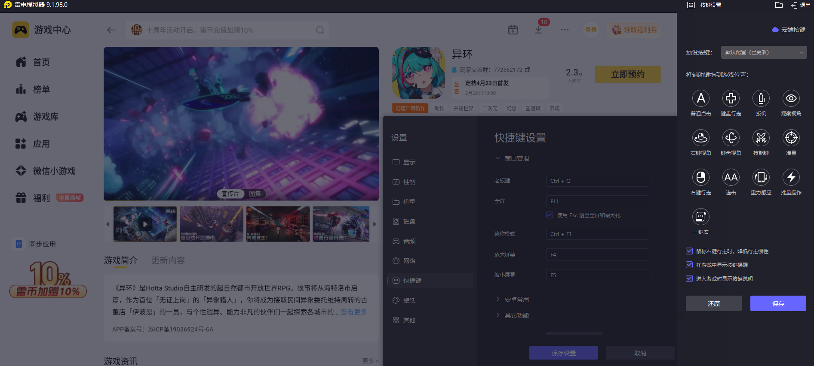Open the keymap folder icon

(x=779, y=5)
